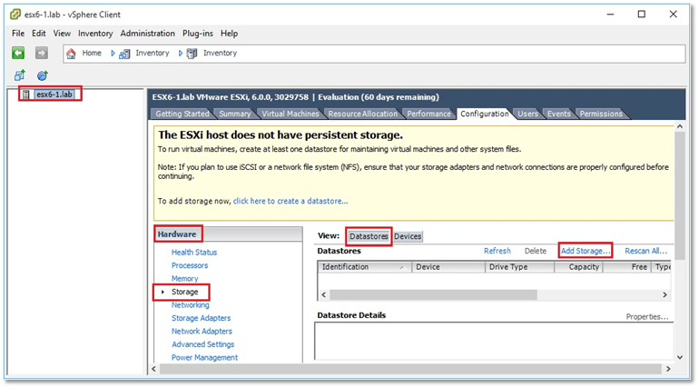Click the bottom horizontal scrollbar left arrow
Screen dimensions: 699x388
pyautogui.click(x=154, y=369)
